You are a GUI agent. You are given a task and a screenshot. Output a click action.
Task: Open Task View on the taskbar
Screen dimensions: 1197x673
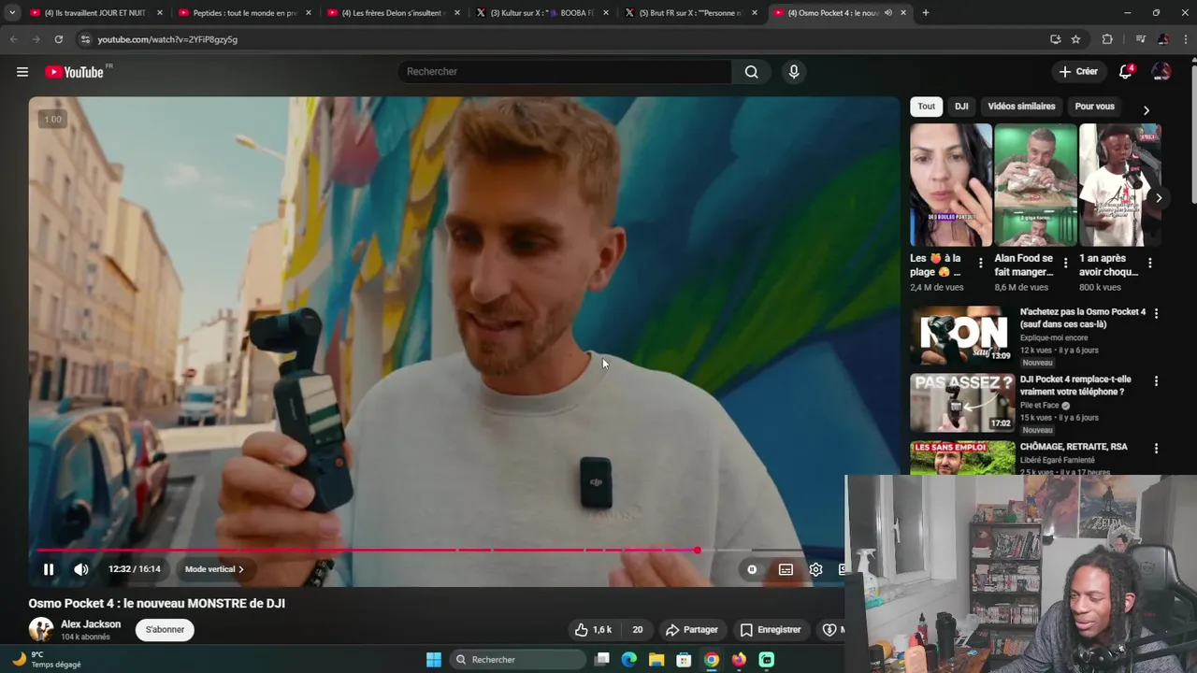pyautogui.click(x=602, y=660)
